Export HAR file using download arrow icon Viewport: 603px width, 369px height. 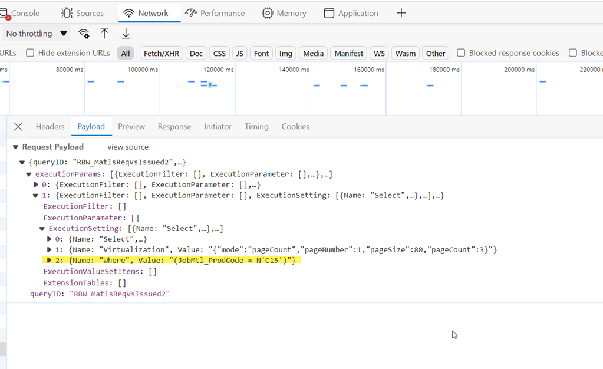coord(125,34)
